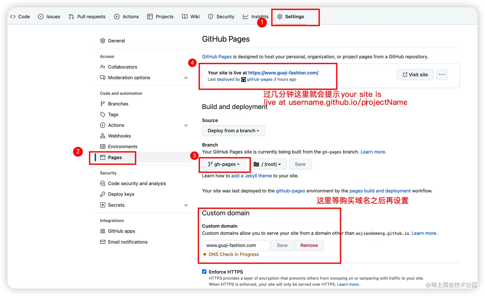This screenshot has width=485, height=296.
Task: Click the General gear icon in sidebar
Action: (x=103, y=41)
